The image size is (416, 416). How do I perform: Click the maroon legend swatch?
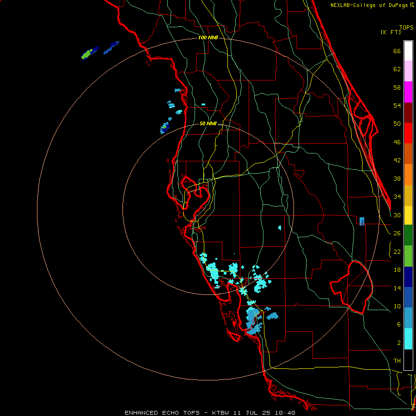(x=408, y=113)
